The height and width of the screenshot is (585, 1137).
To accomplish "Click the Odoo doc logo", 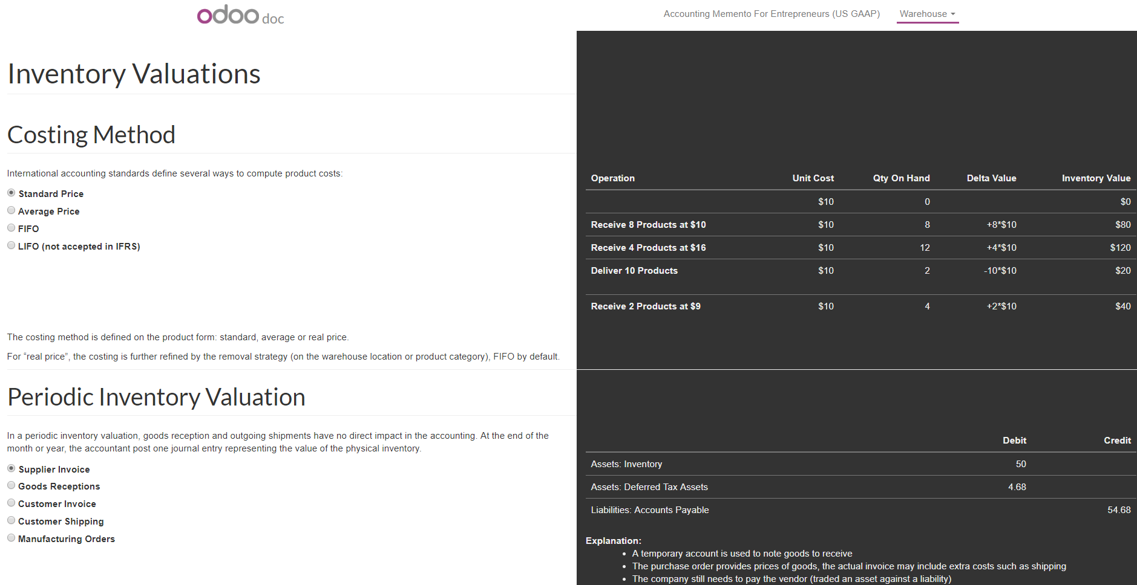I will pos(240,15).
